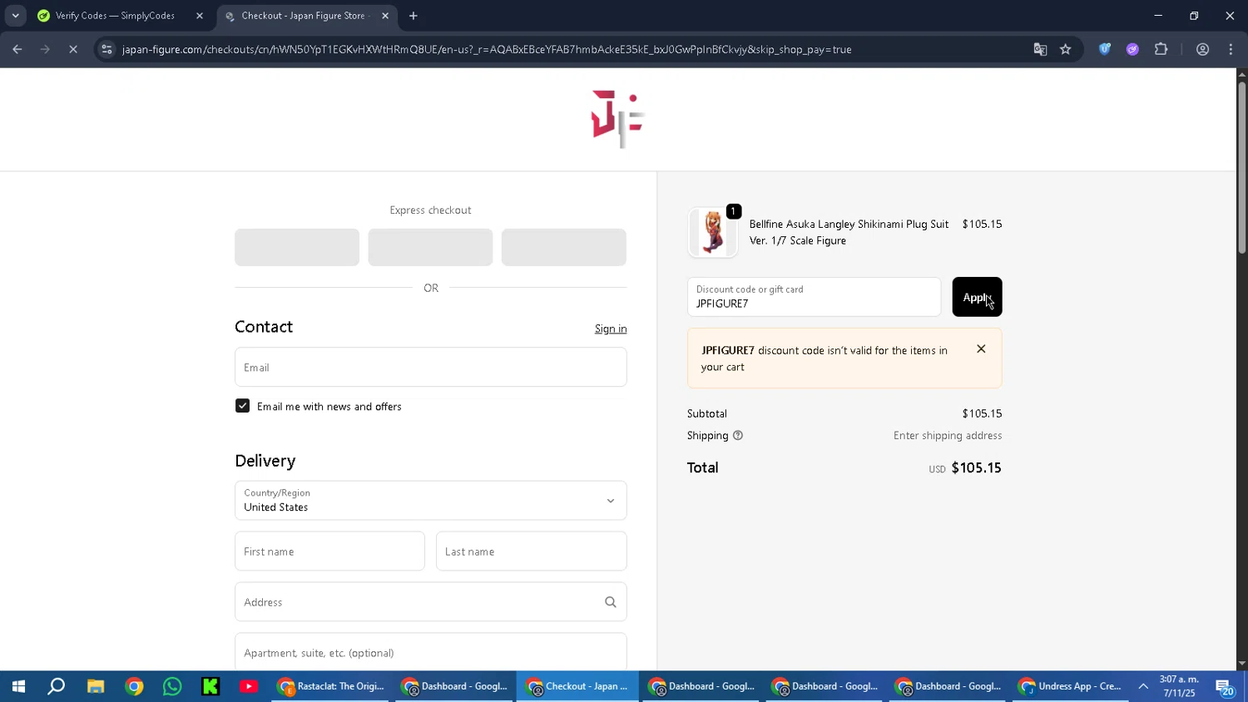Open the pinned Chrome taskbar icon
The width and height of the screenshot is (1248, 702).
(134, 686)
